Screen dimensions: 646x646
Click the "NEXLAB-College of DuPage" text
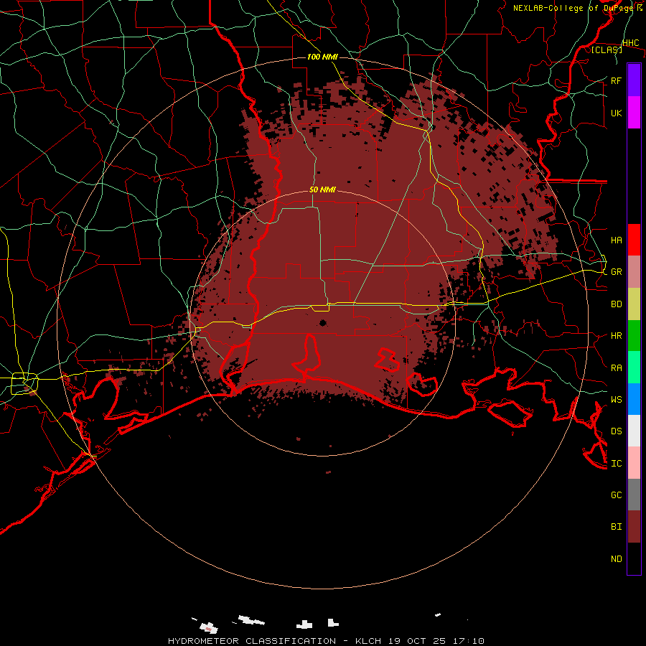574,8
